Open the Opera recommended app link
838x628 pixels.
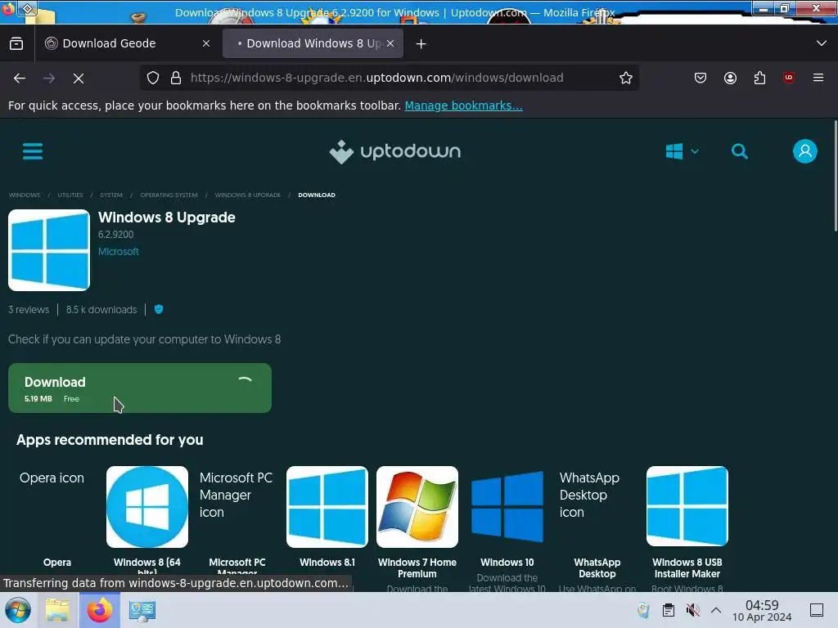click(x=57, y=563)
